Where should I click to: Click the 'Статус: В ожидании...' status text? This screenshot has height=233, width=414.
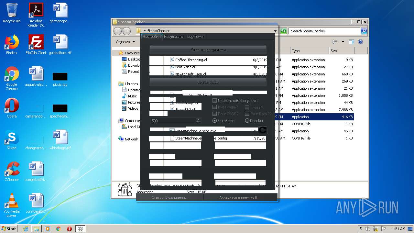(x=170, y=197)
